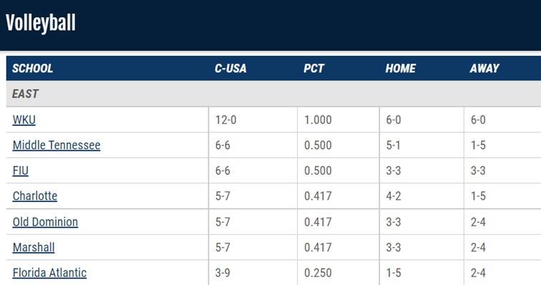
Task: Click the FIU school link
Action: click(x=20, y=170)
